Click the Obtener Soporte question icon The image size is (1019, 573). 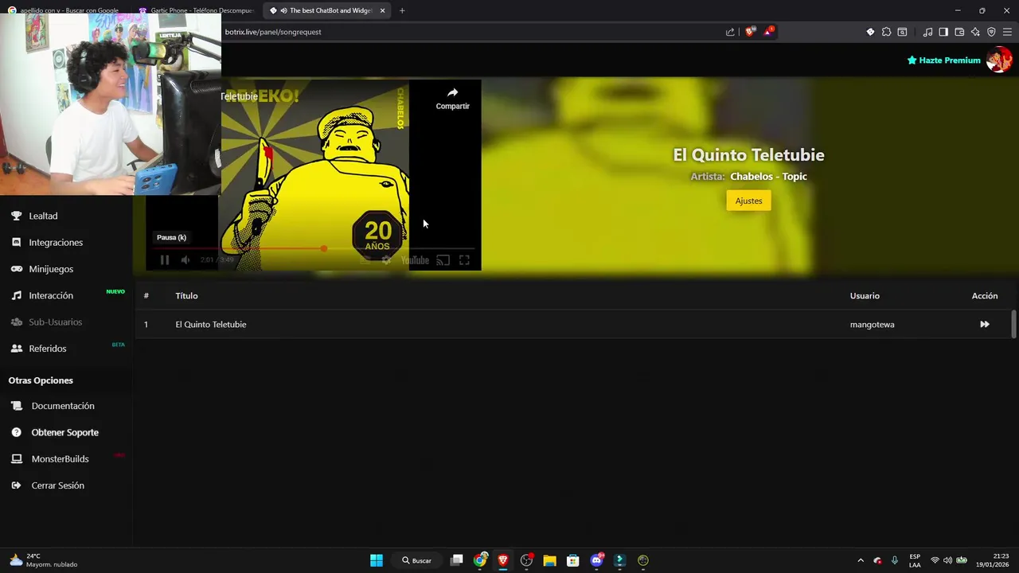coord(16,432)
